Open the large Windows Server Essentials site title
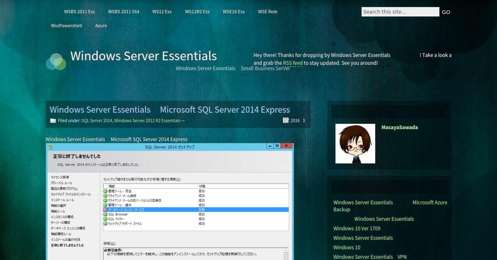Image resolution: width=497 pixels, height=260 pixels. [x=144, y=56]
